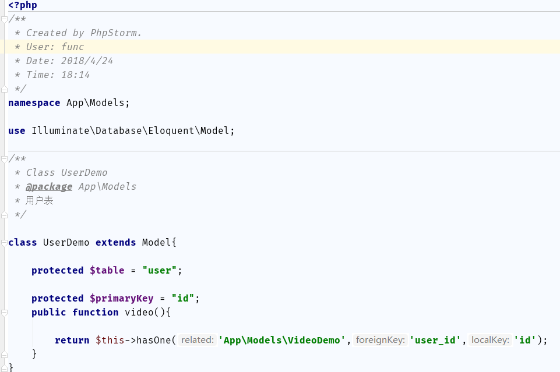This screenshot has height=372, width=560.
Task: Click the "id" string on primaryKey line
Action: [x=183, y=298]
